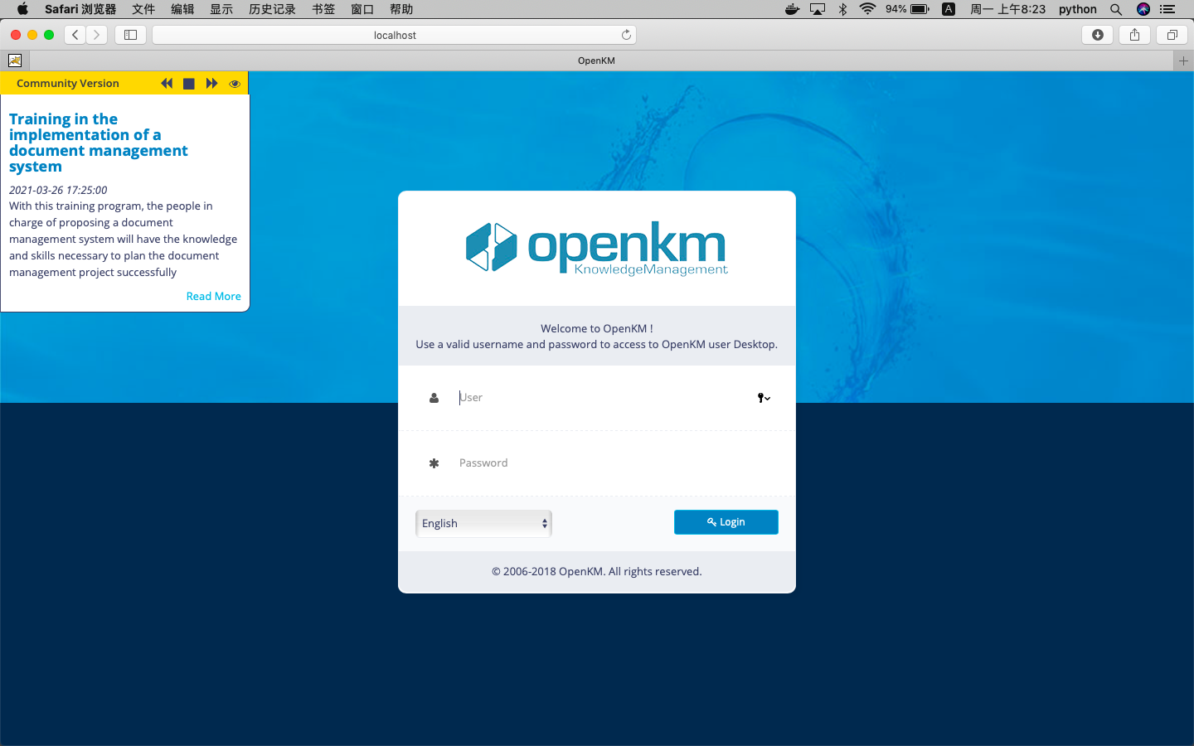Click the asterisk icon beside the Password field
Screen dimensions: 1194x746
coord(434,463)
